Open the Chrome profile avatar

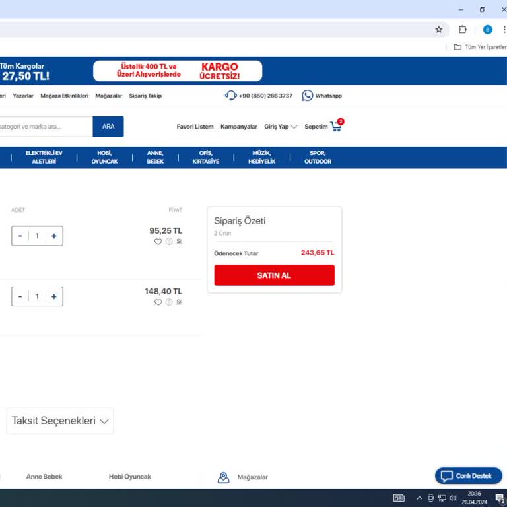[x=487, y=30]
